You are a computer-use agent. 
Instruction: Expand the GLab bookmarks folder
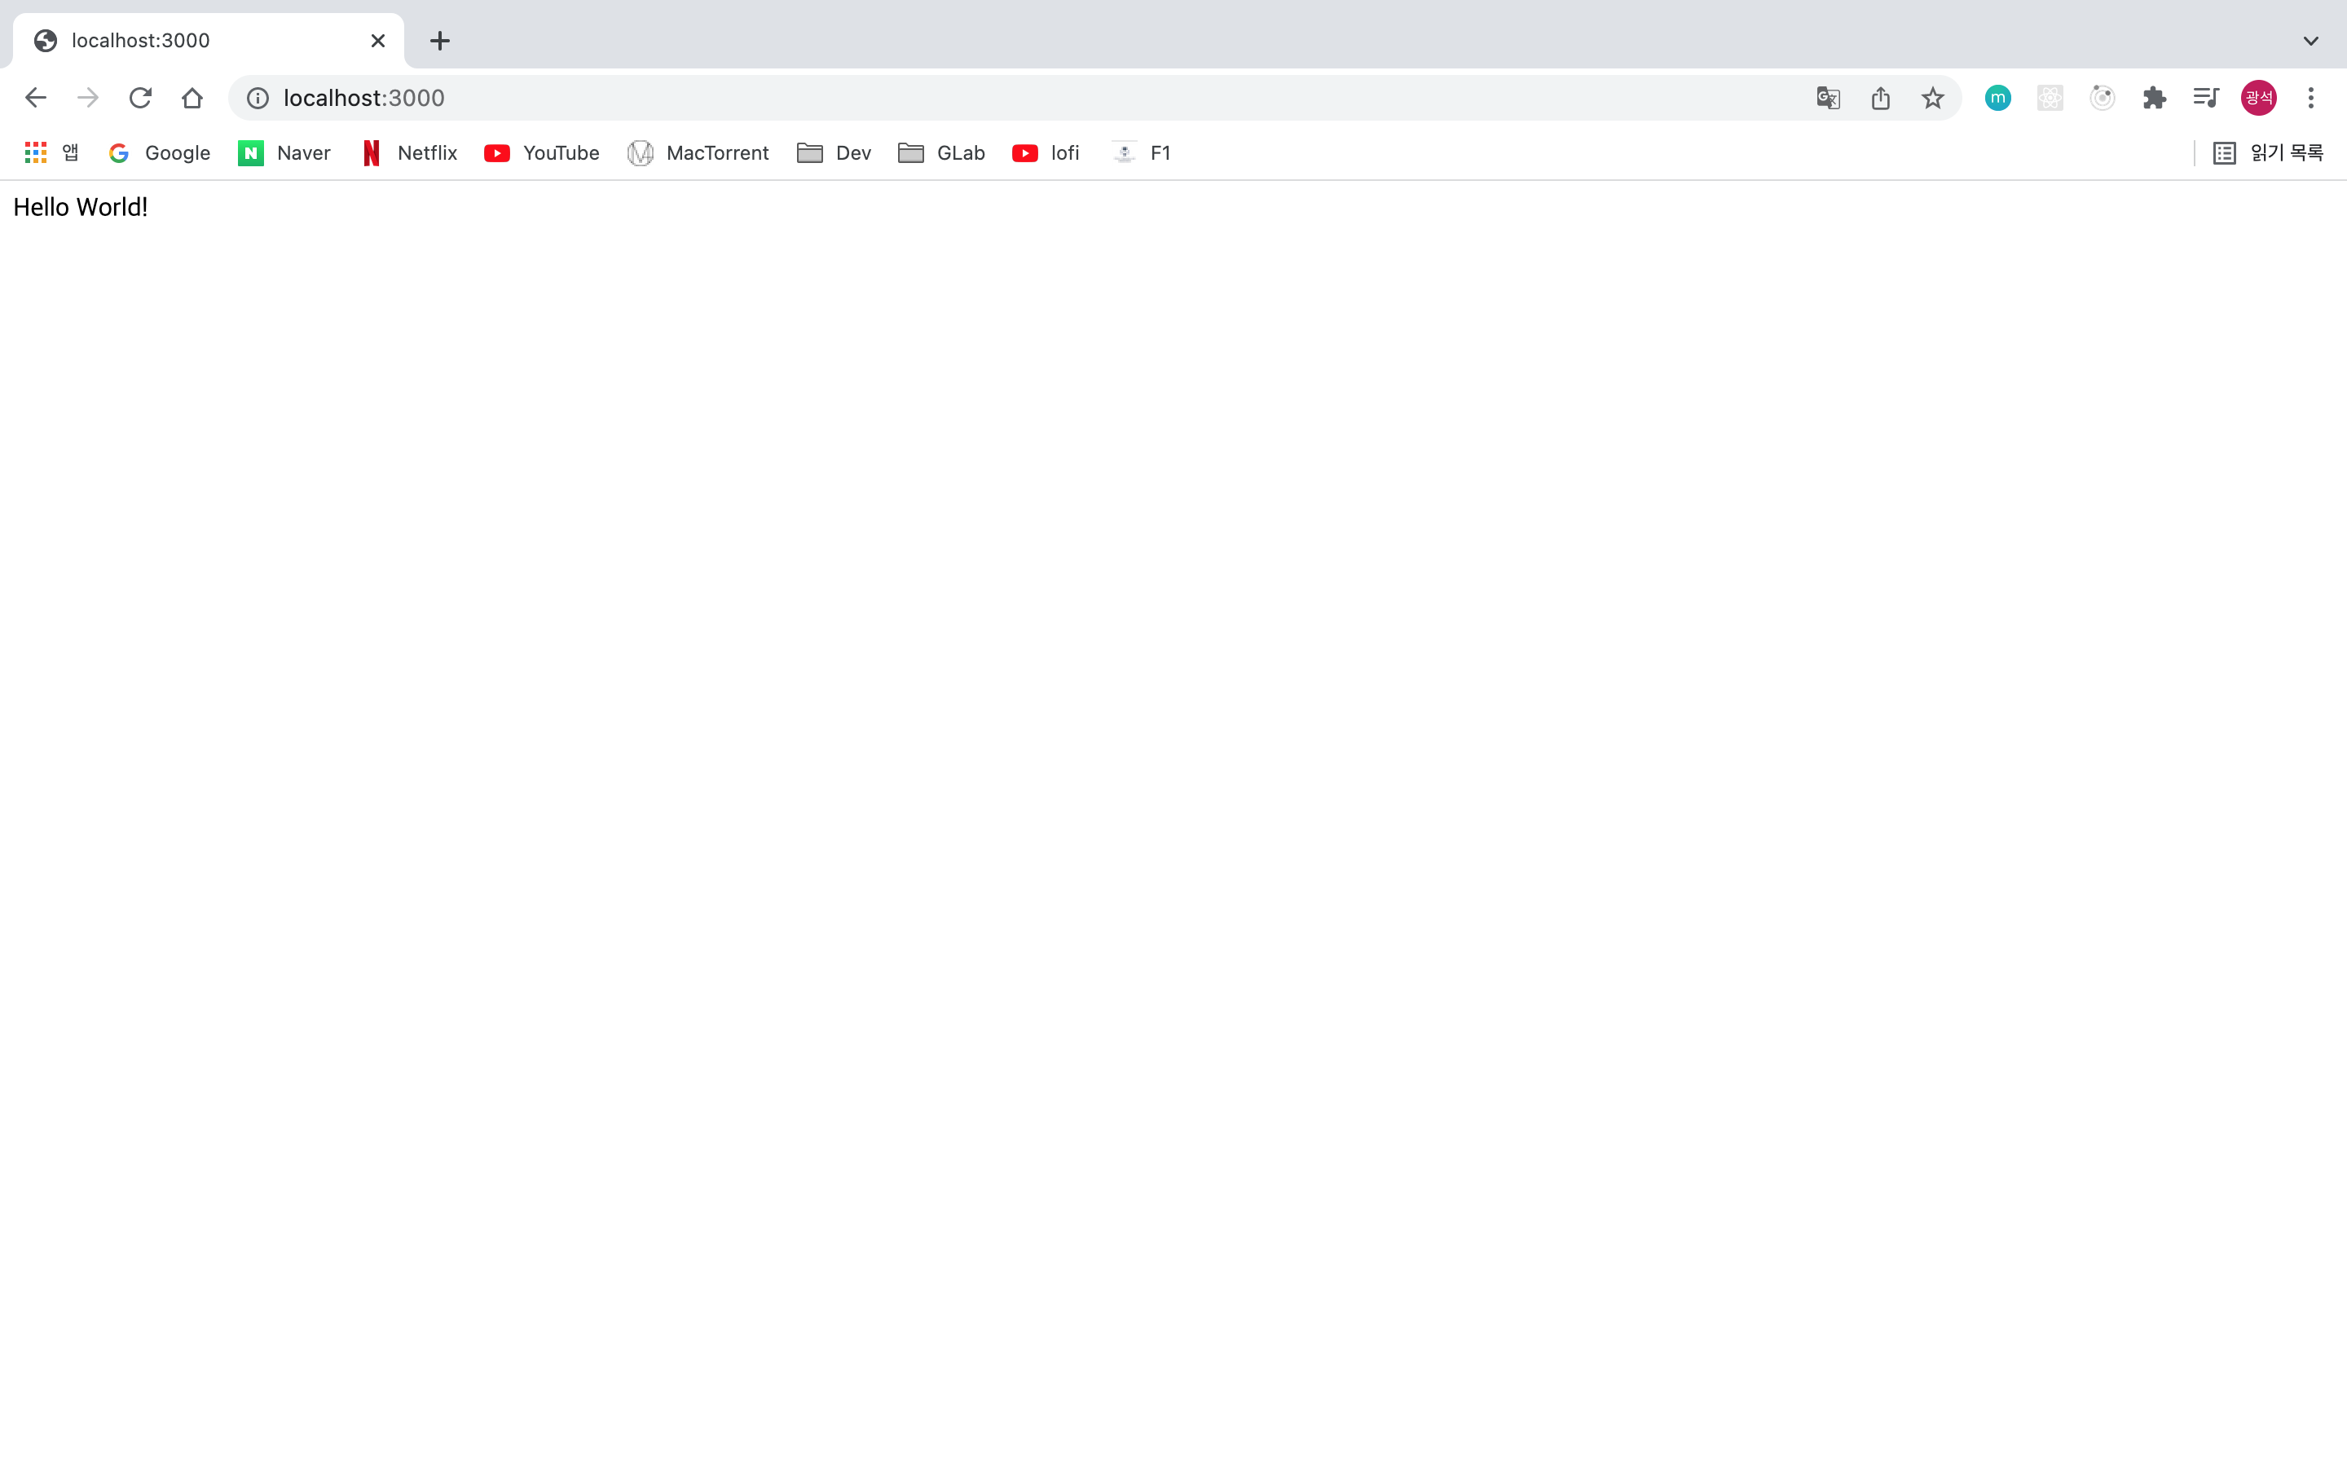[x=942, y=152]
